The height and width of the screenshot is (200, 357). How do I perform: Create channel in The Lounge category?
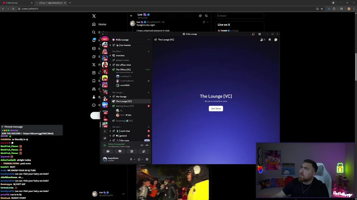point(148,92)
